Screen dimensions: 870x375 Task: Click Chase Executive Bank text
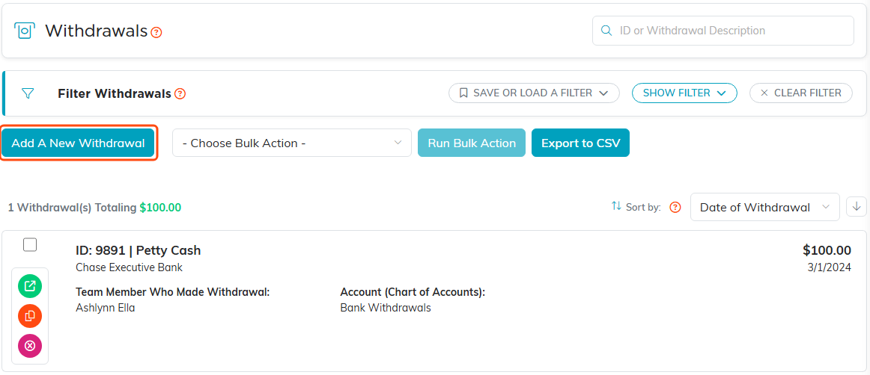coord(129,267)
